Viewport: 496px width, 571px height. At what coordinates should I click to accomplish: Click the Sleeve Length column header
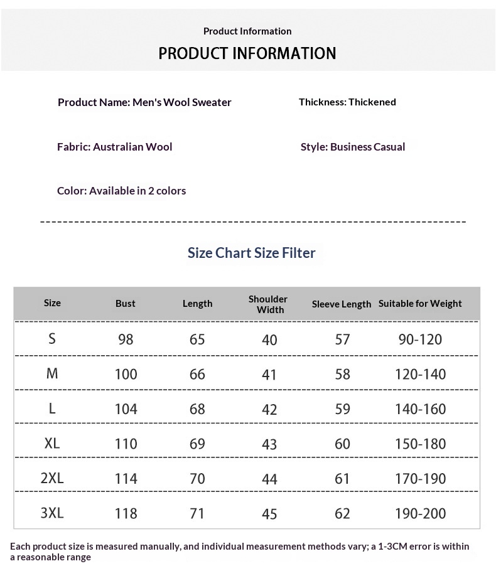(342, 304)
